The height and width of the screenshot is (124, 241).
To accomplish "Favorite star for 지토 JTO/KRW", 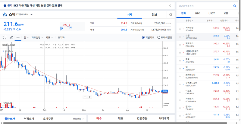I will tap(180, 61).
